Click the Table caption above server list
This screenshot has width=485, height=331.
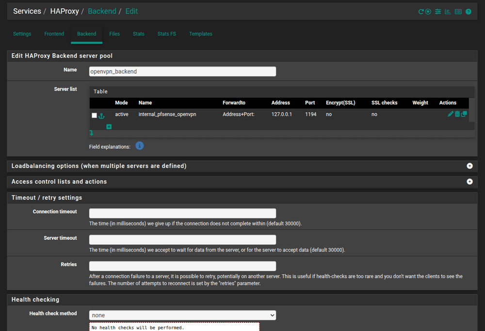(100, 92)
